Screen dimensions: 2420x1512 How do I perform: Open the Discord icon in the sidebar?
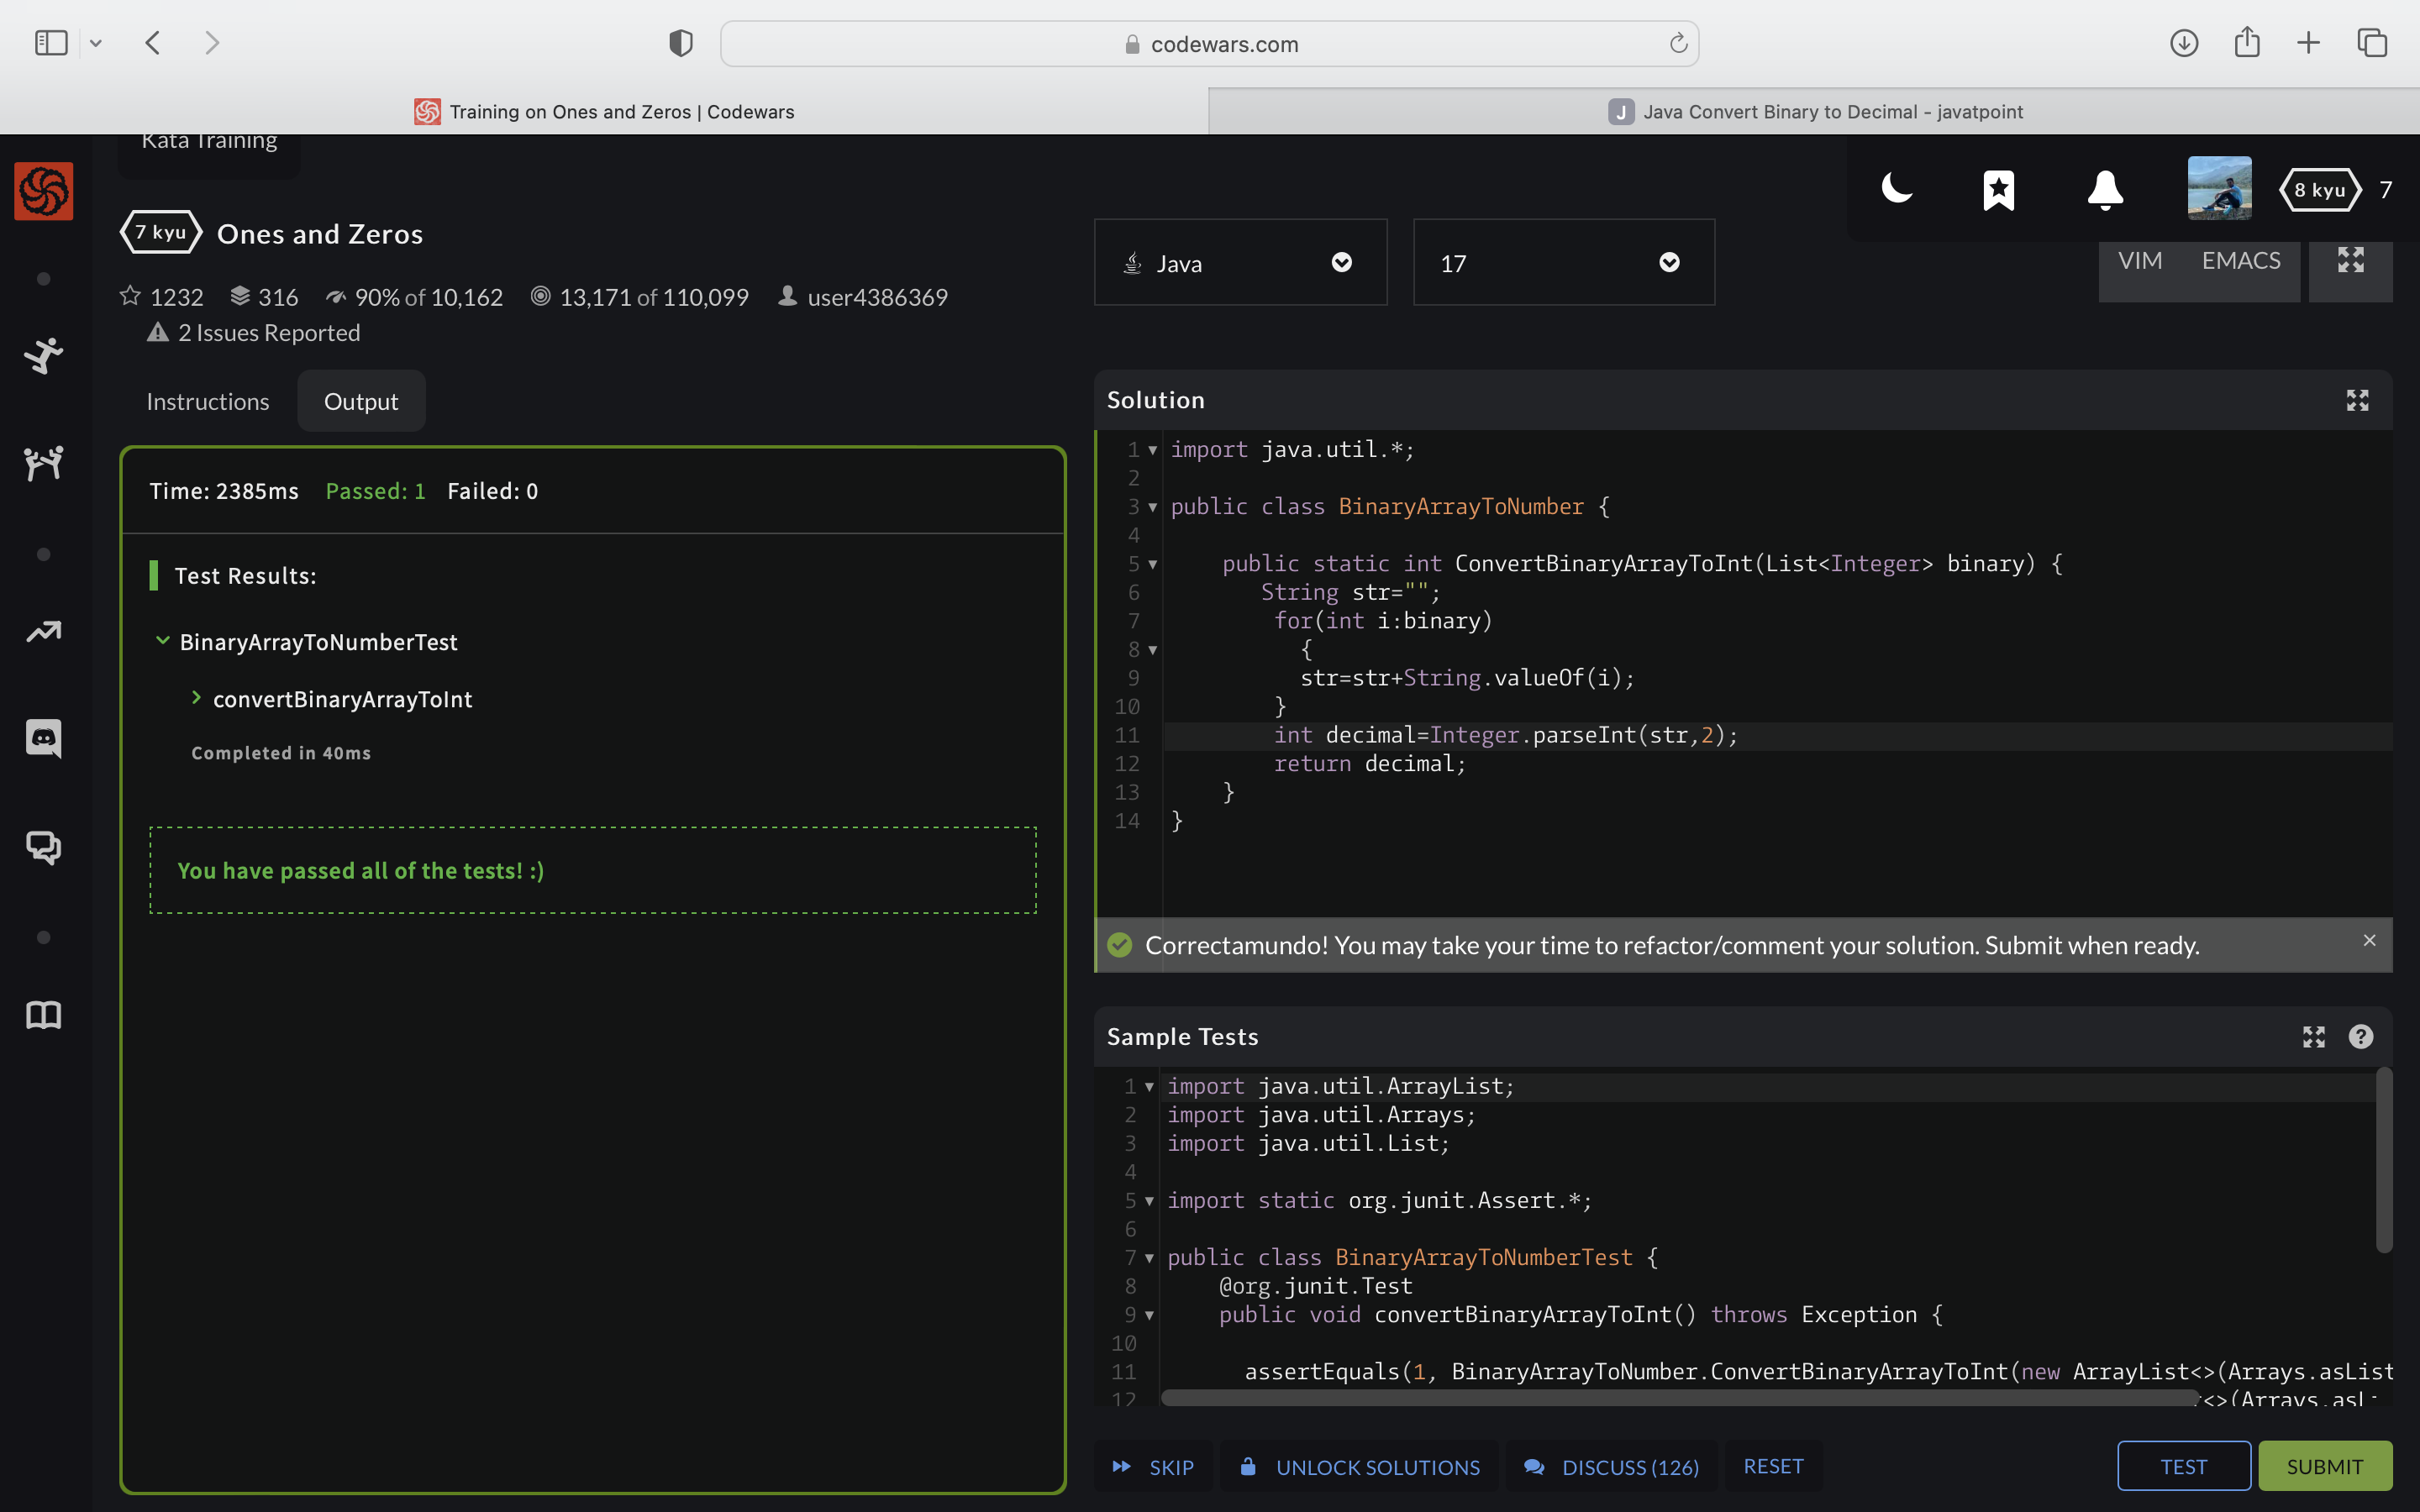pos(44,738)
